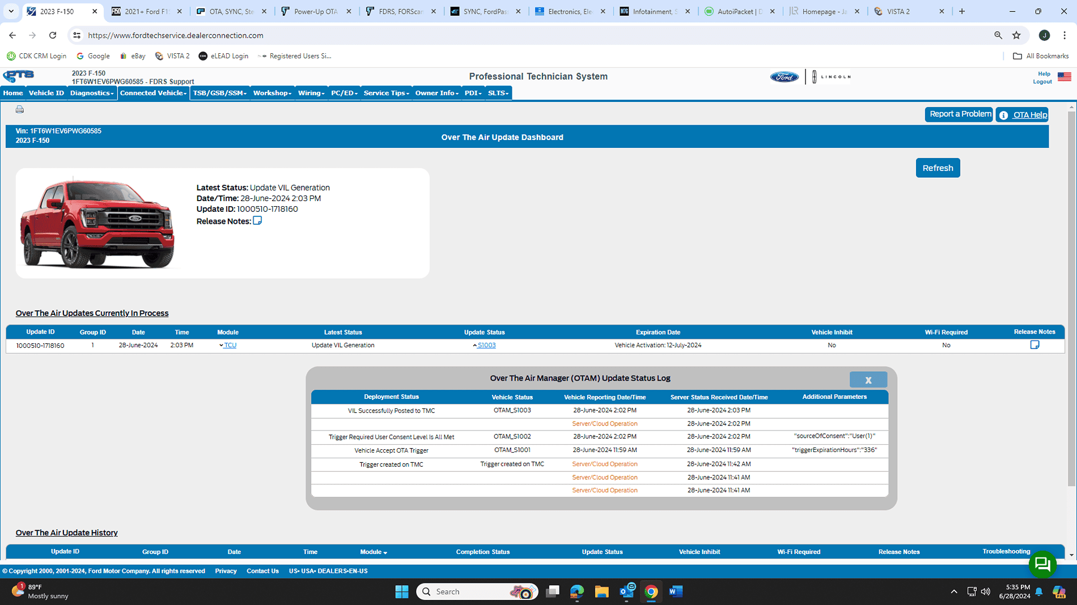
Task: Open the live chat bubble icon
Action: pyautogui.click(x=1042, y=564)
